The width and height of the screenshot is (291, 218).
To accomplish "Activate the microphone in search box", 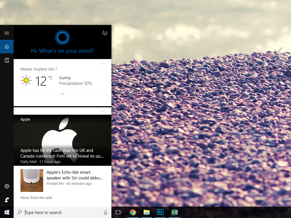I will click(105, 212).
